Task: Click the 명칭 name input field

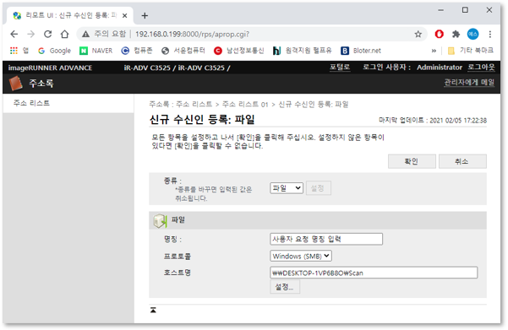Action: click(x=326, y=239)
